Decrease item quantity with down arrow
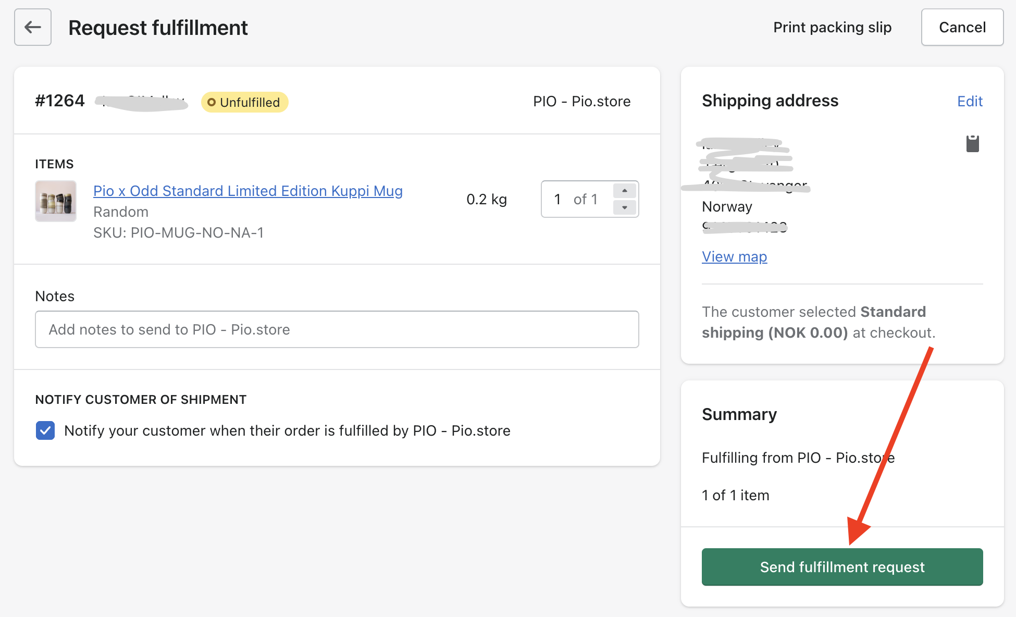The height and width of the screenshot is (617, 1016). pos(624,207)
